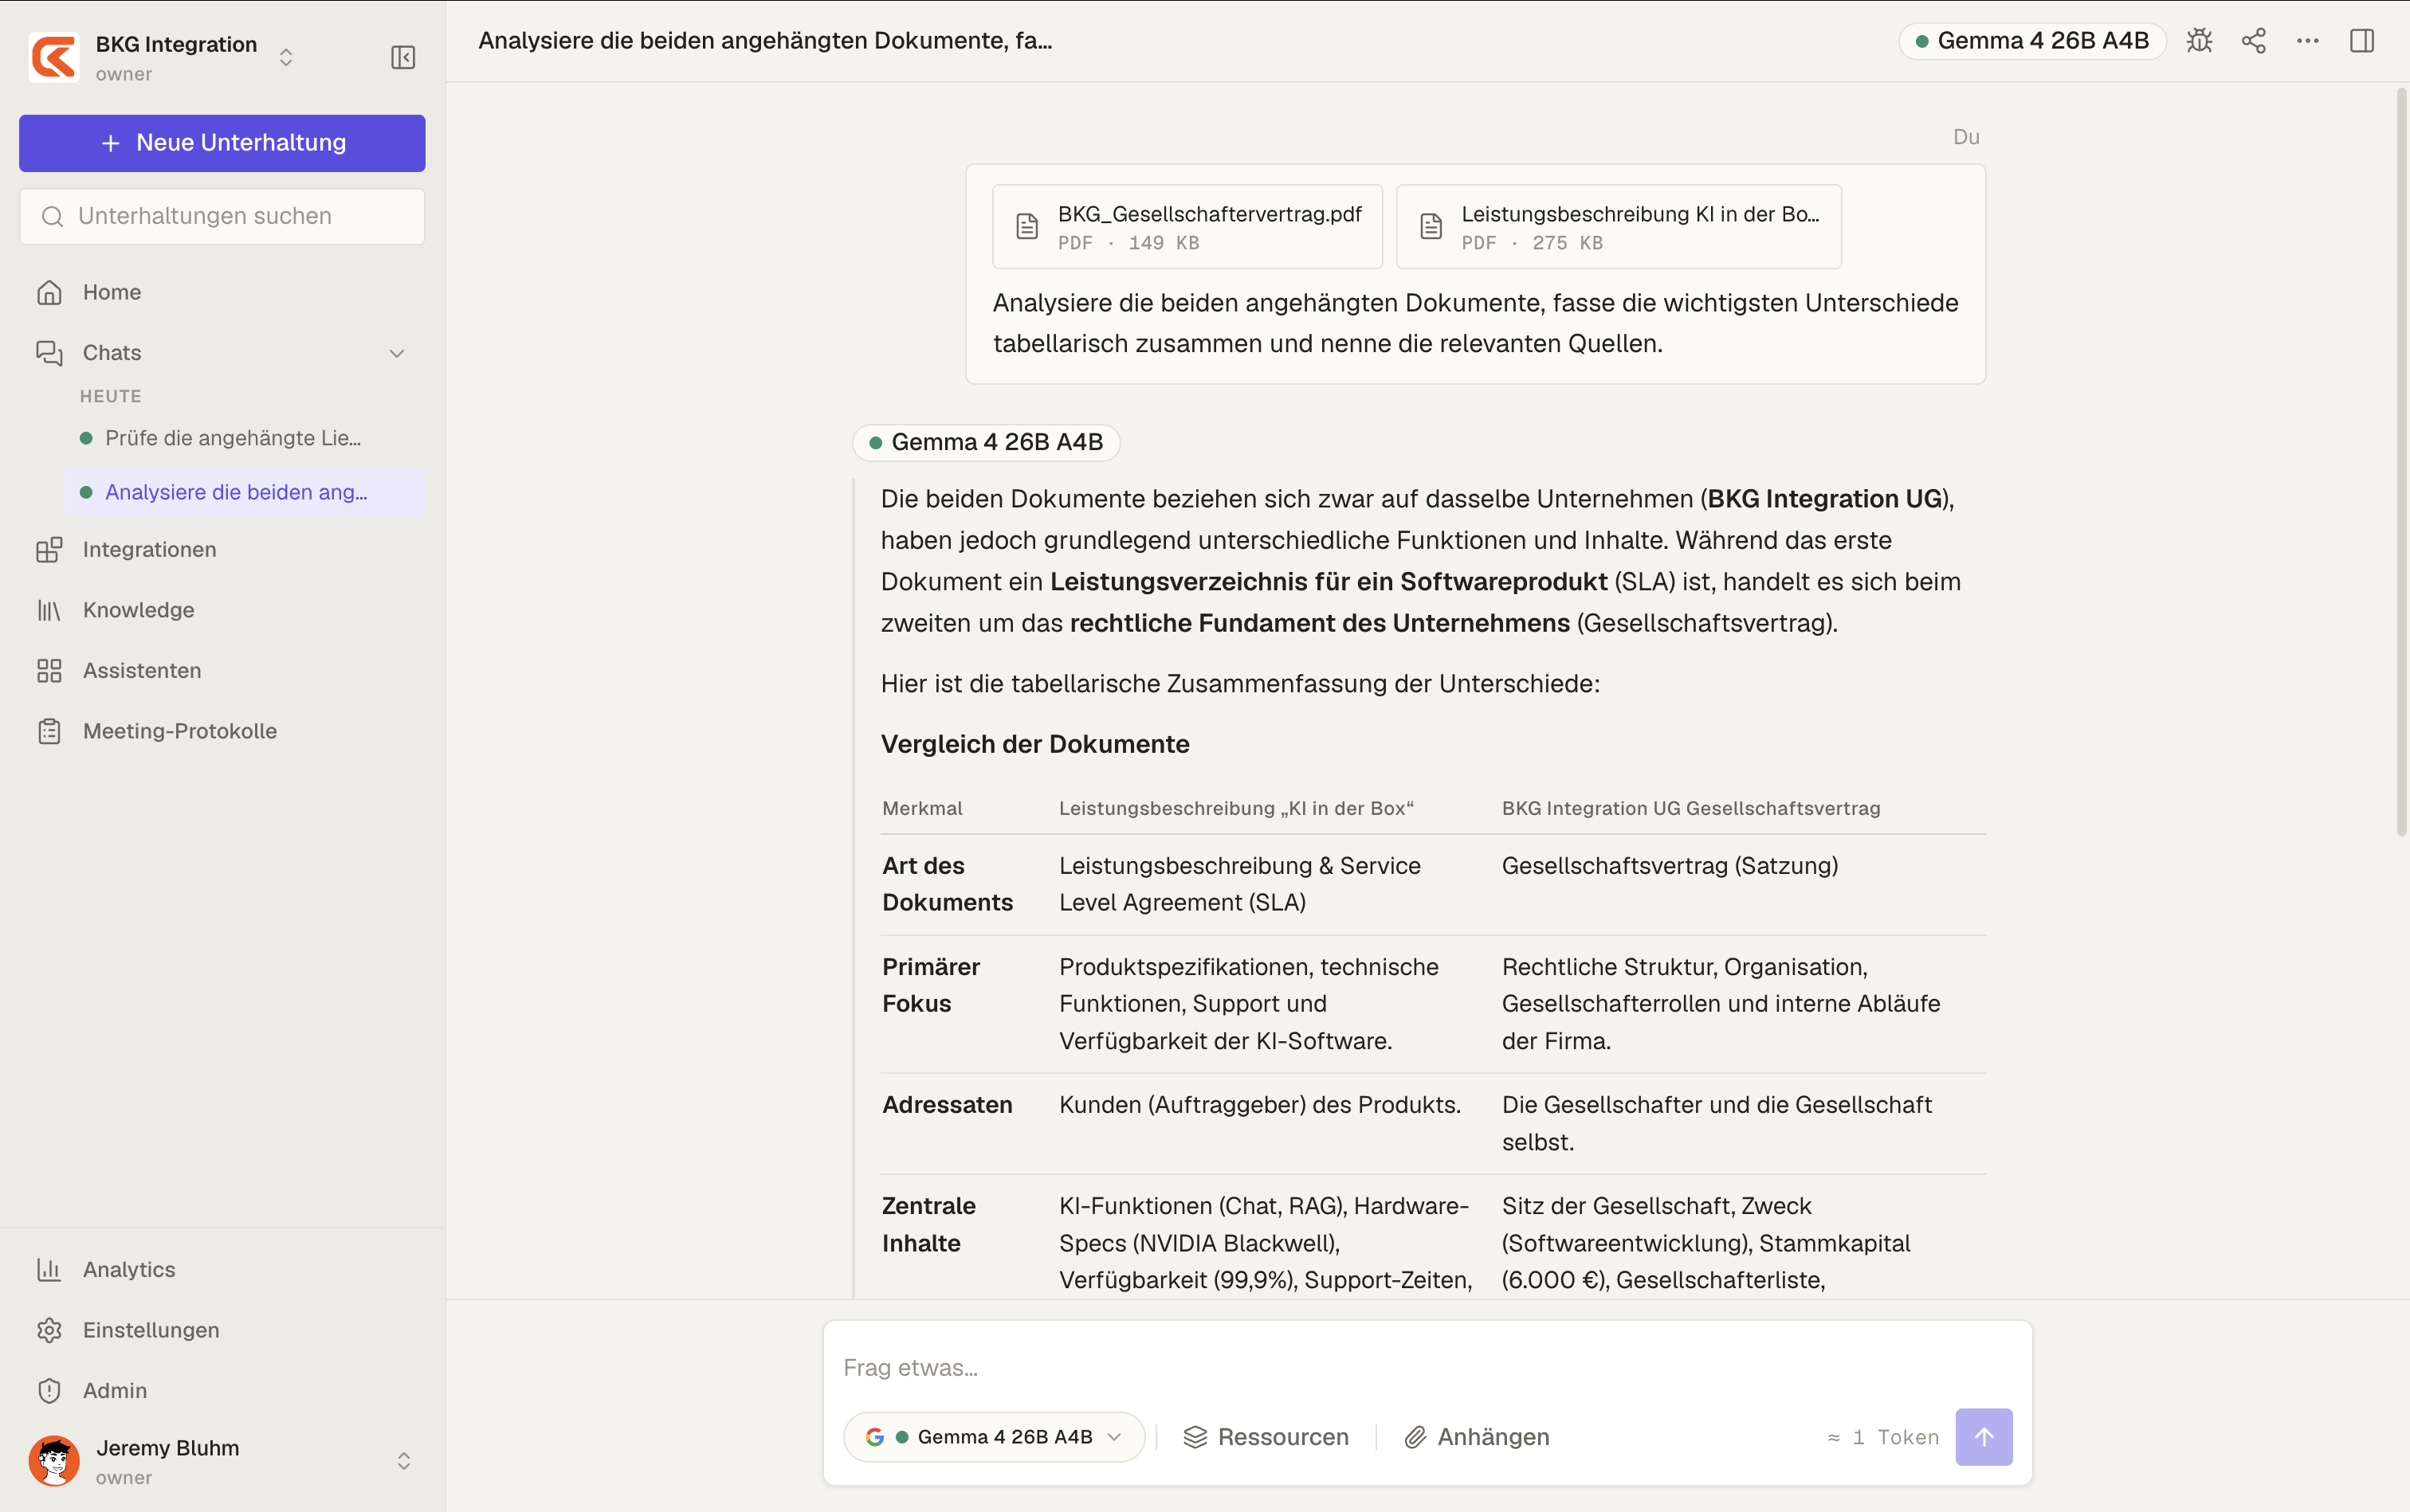Click the '≈ 1 Token' counter
Image resolution: width=2410 pixels, height=1512 pixels.
pos(1882,1437)
